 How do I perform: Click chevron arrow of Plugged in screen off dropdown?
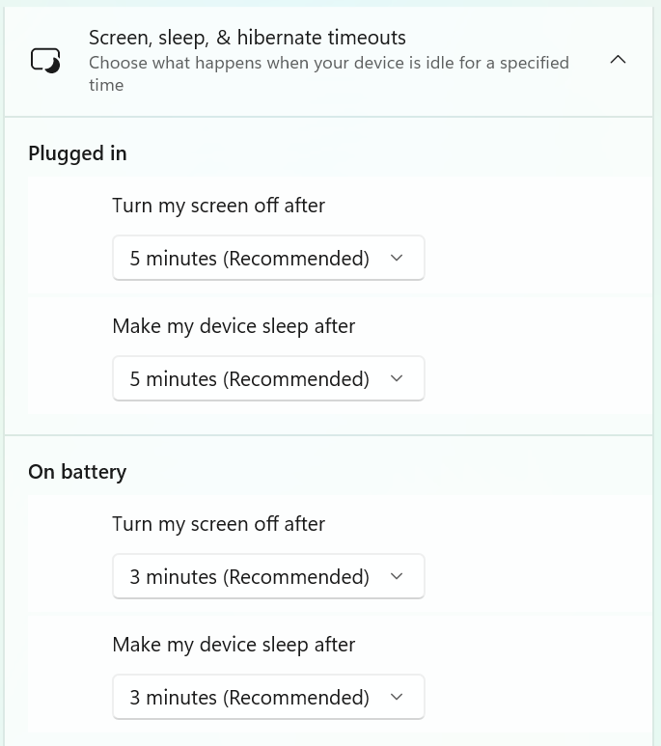tap(397, 258)
